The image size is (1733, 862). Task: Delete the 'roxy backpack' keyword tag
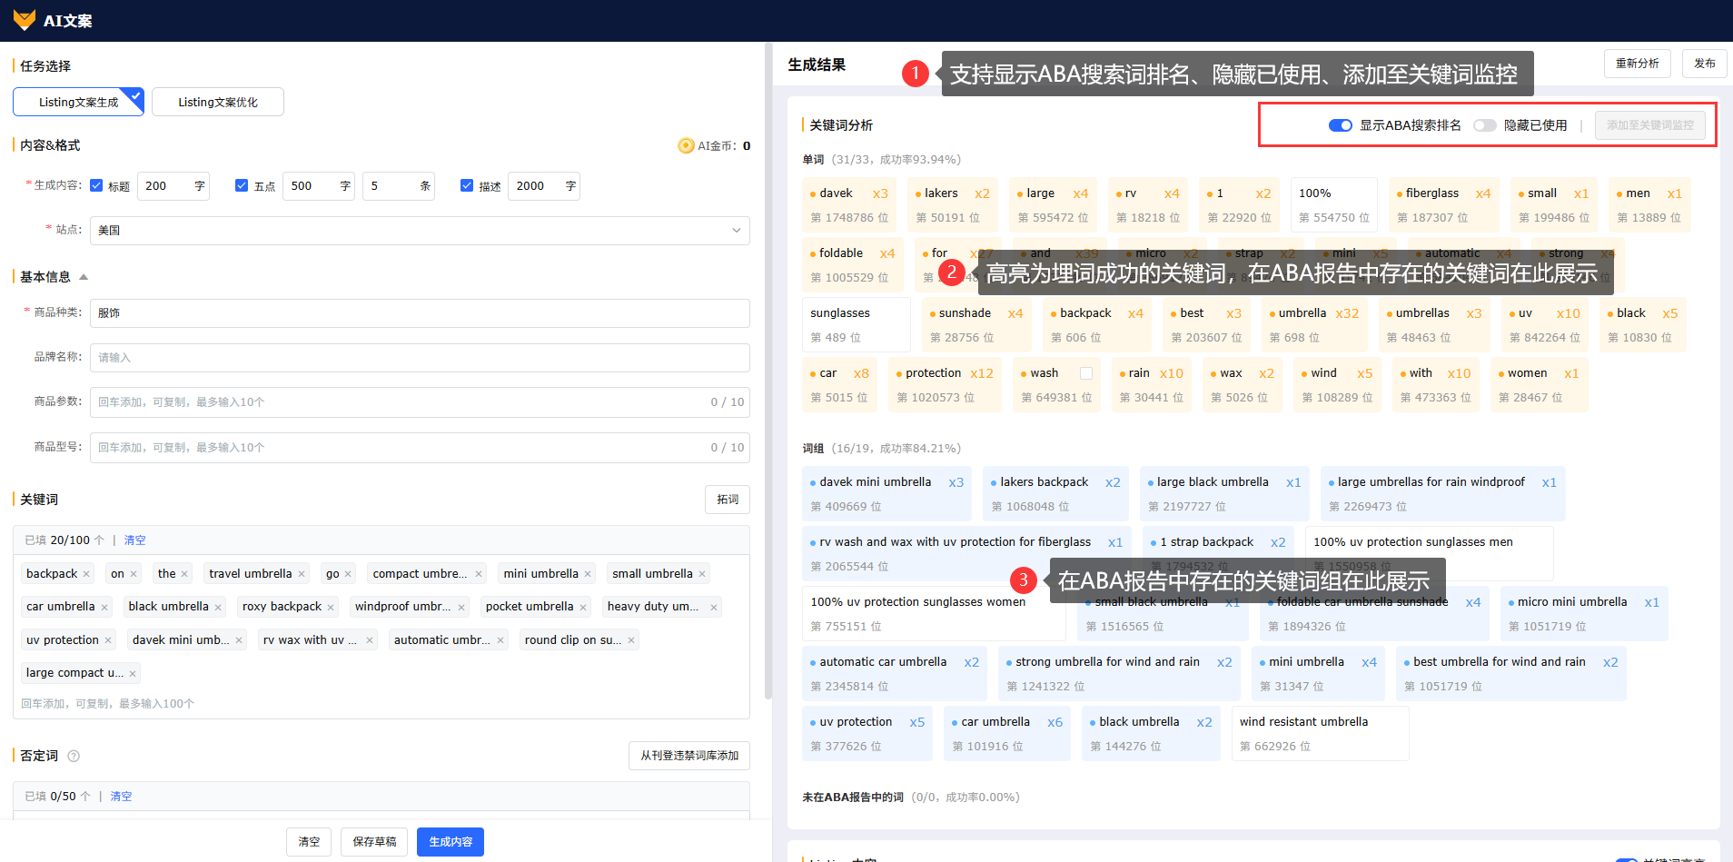[x=331, y=607]
